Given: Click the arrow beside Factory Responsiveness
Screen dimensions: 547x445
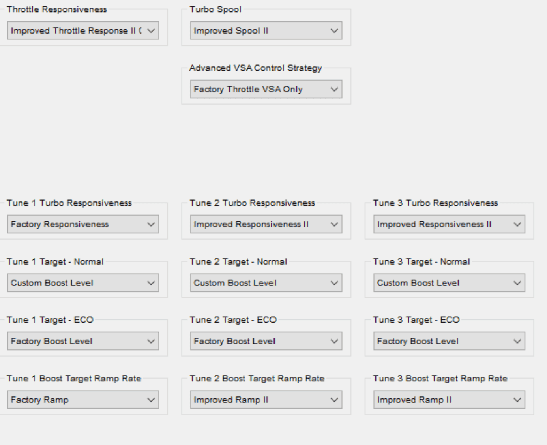Looking at the screenshot, I should [x=151, y=224].
